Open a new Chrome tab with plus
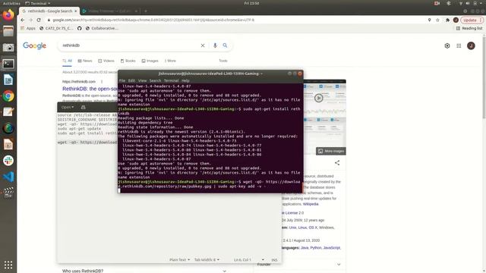The height and width of the screenshot is (273, 486). click(146, 11)
